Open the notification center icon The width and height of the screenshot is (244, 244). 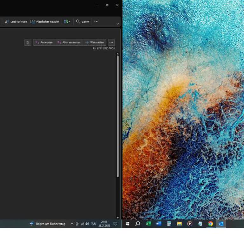(x=115, y=224)
